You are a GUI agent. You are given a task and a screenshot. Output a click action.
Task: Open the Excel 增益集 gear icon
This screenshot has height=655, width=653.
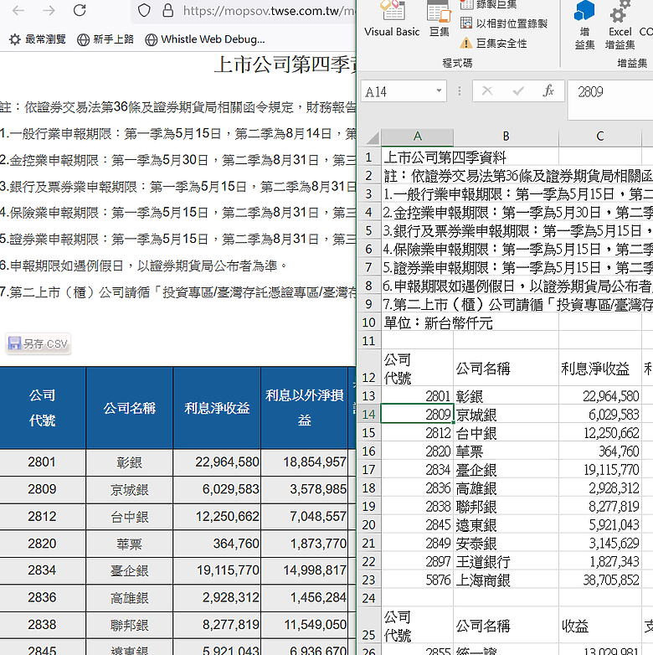(x=620, y=26)
